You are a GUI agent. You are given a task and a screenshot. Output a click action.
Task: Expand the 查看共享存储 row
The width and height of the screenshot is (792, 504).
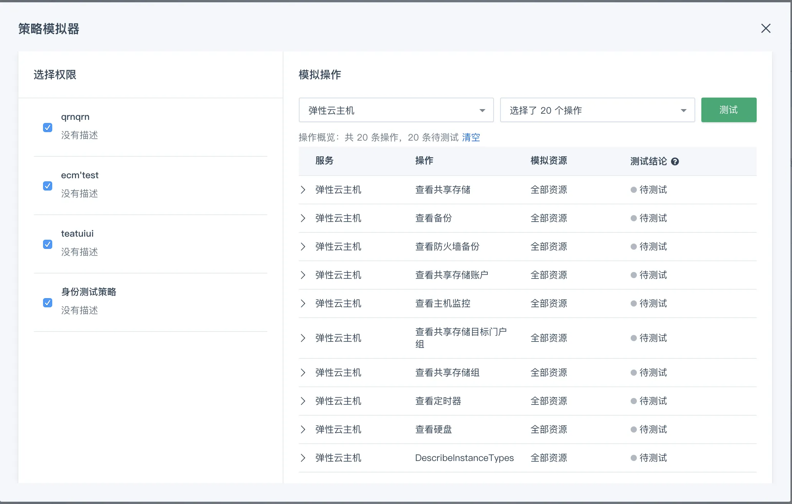click(303, 190)
